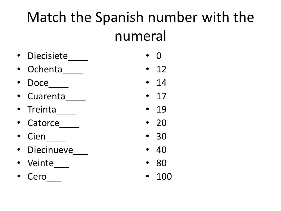Screen dimensions: 281x211
Task: Click the Doce entry
Action: [x=38, y=83]
